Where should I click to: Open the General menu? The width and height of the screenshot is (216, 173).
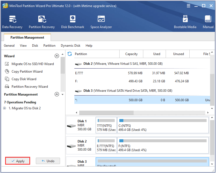click(x=9, y=46)
